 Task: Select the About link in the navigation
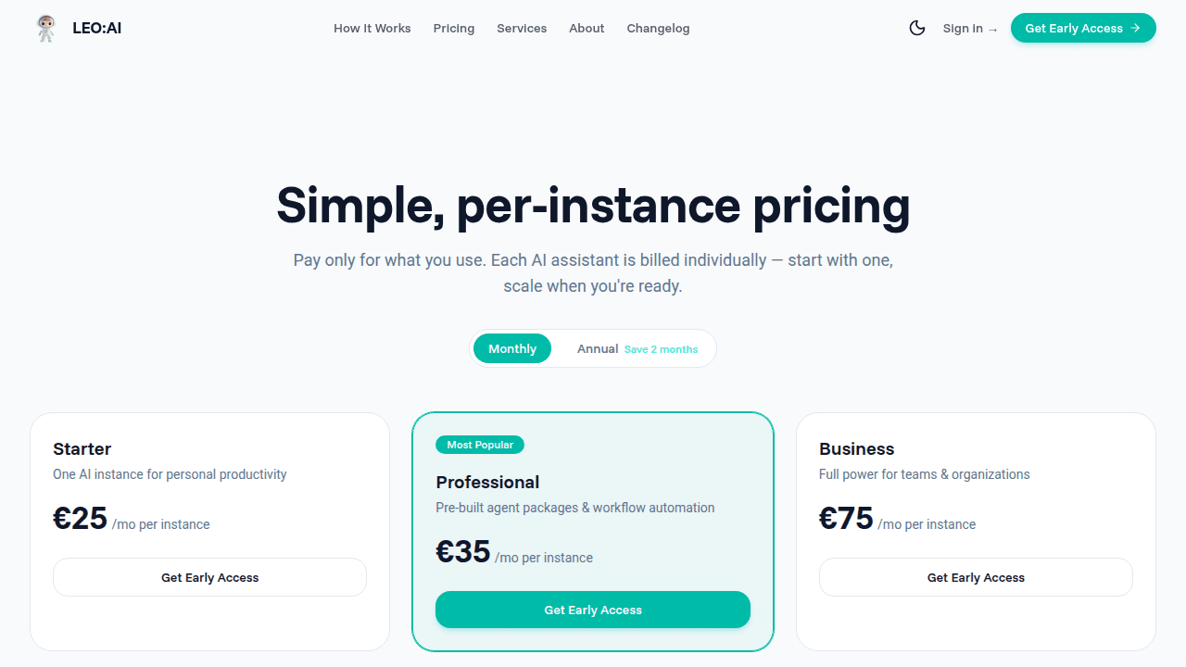point(587,29)
